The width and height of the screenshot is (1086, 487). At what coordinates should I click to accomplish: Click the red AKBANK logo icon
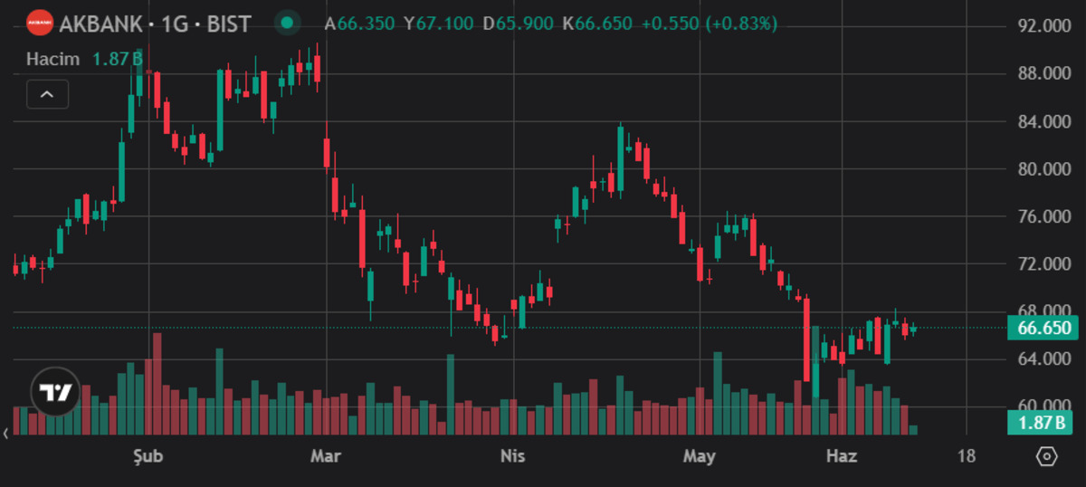(39, 24)
